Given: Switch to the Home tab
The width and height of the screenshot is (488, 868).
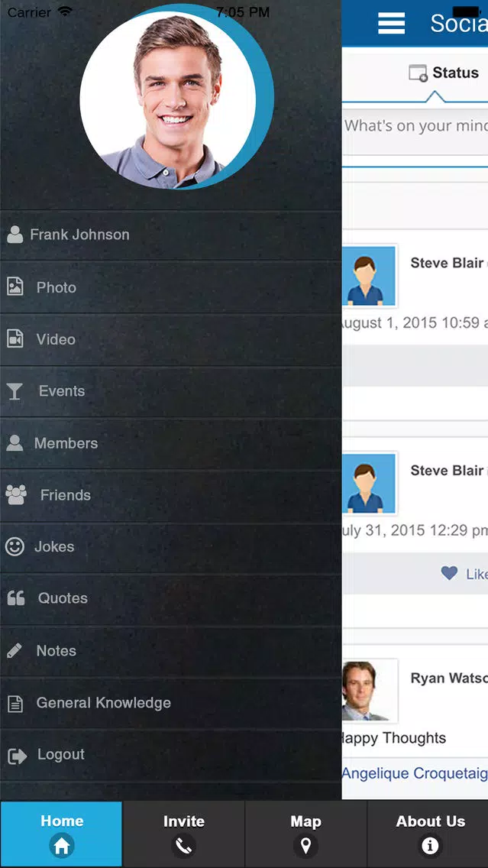Looking at the screenshot, I should [x=61, y=834].
